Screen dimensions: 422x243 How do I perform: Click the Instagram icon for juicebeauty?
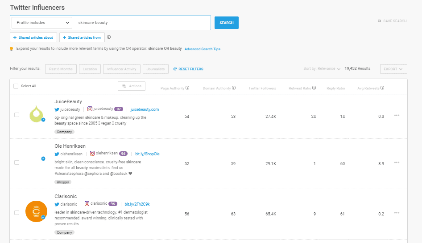[x=90, y=109]
